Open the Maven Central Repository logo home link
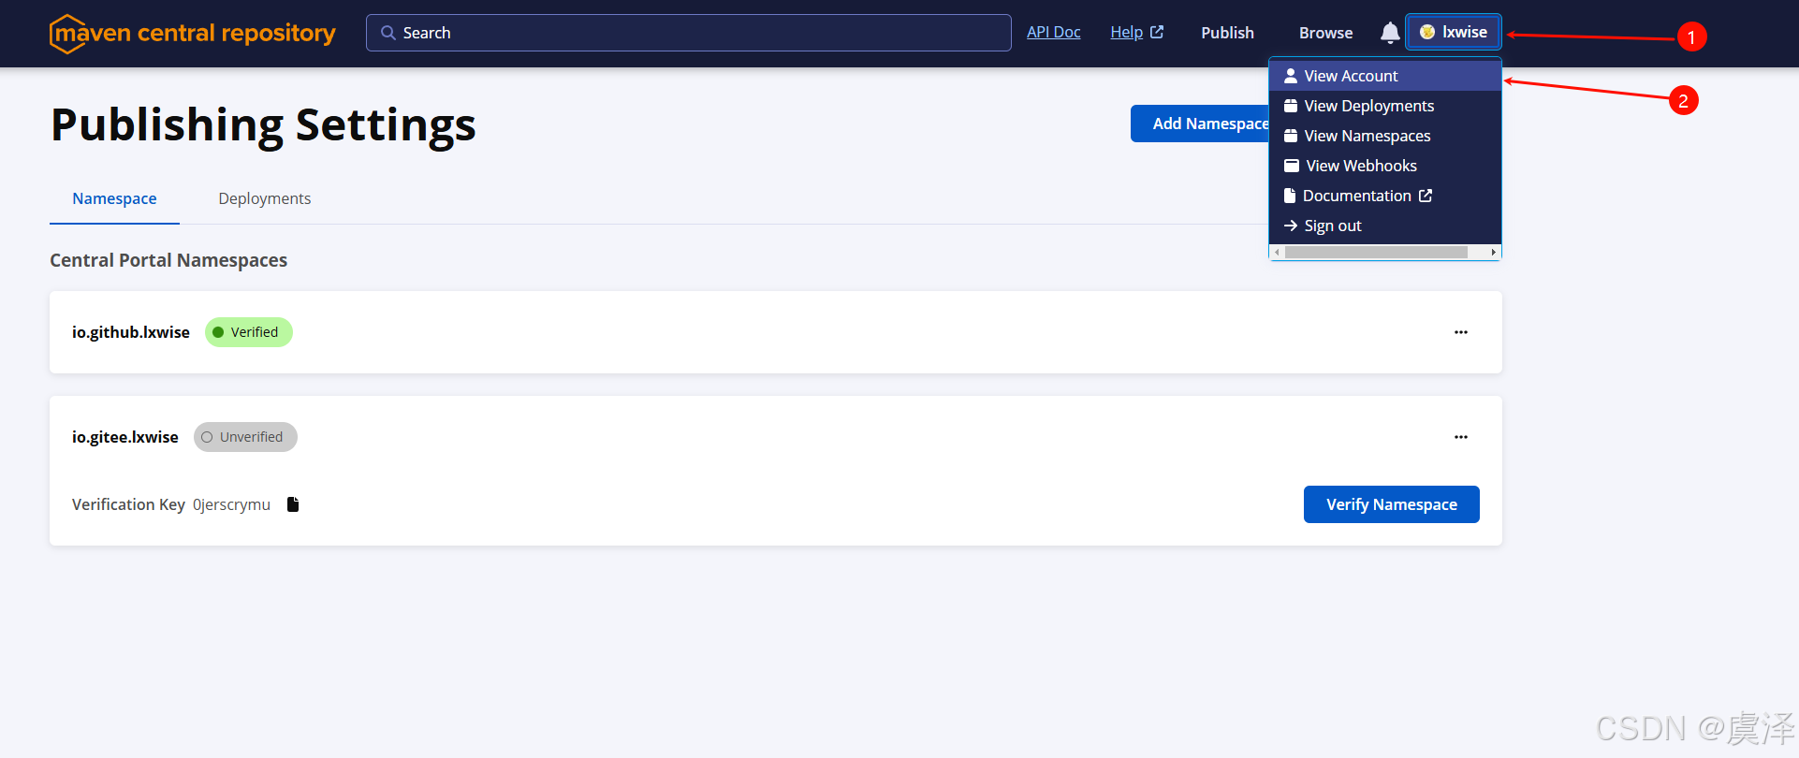 pos(193,34)
